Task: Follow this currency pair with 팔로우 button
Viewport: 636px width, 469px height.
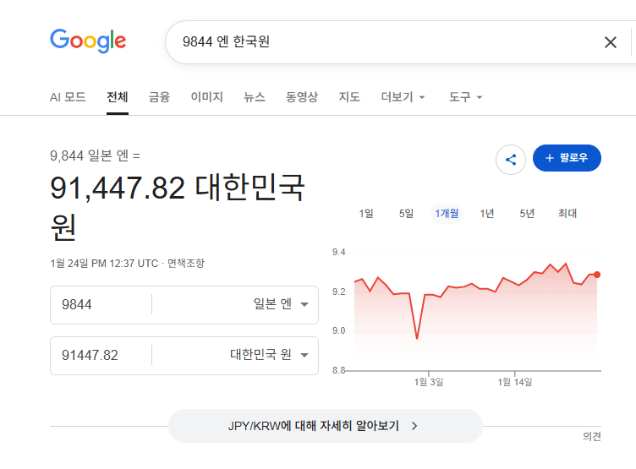Action: click(567, 158)
